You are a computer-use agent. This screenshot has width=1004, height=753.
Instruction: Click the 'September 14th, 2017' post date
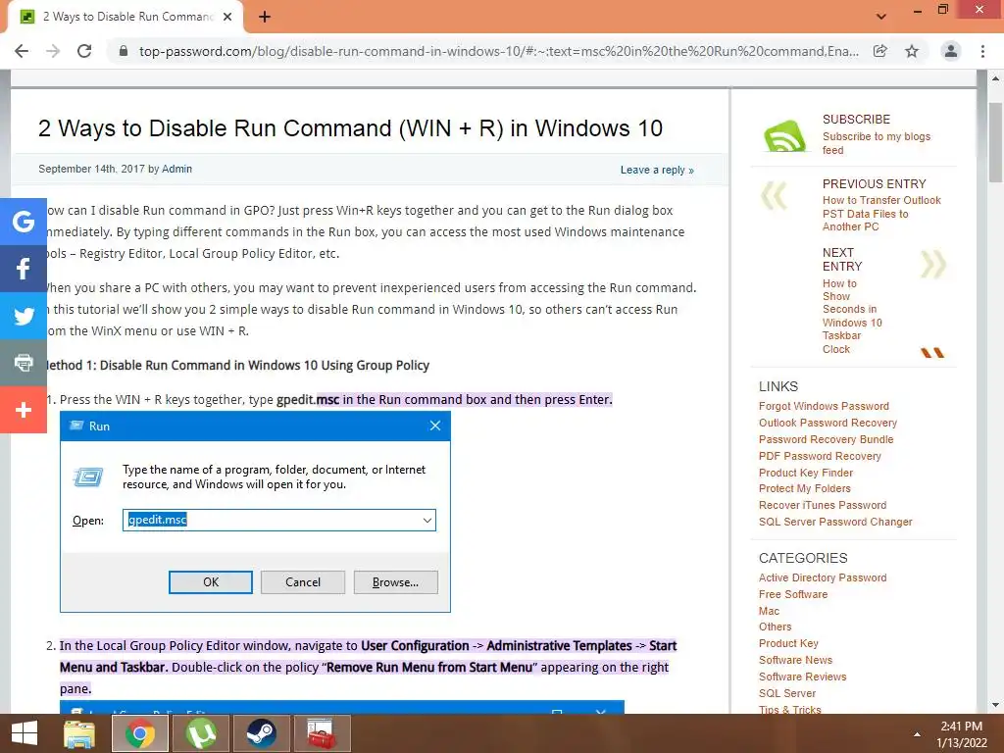click(91, 169)
